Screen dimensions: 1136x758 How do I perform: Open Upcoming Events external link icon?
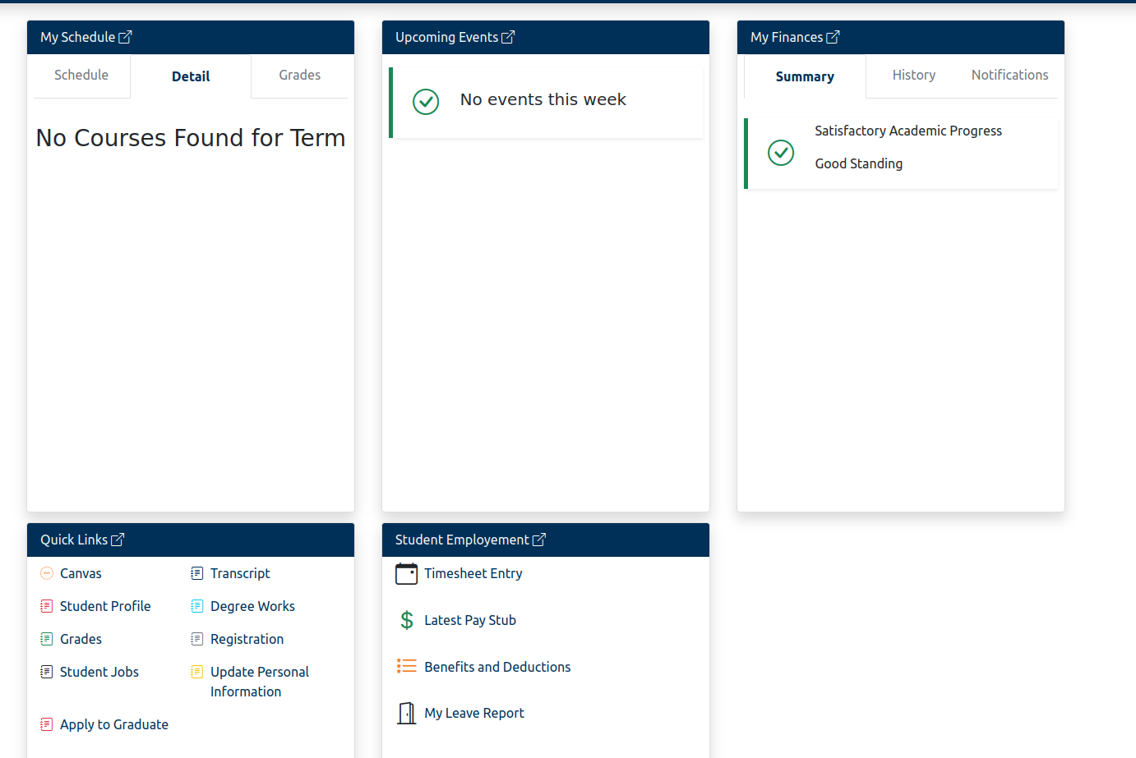click(x=508, y=37)
